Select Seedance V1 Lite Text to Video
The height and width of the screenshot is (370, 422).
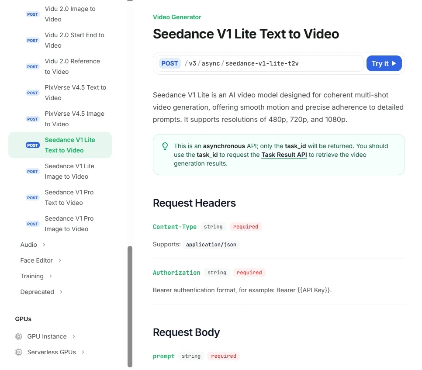[60, 145]
